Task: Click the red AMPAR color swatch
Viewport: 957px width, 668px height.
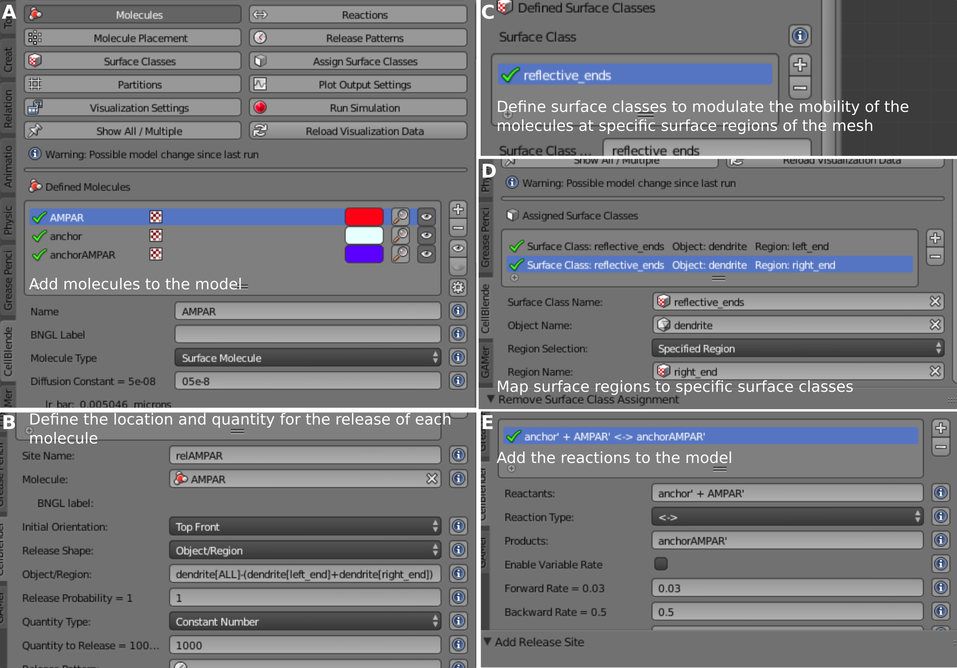Action: pyautogui.click(x=364, y=217)
